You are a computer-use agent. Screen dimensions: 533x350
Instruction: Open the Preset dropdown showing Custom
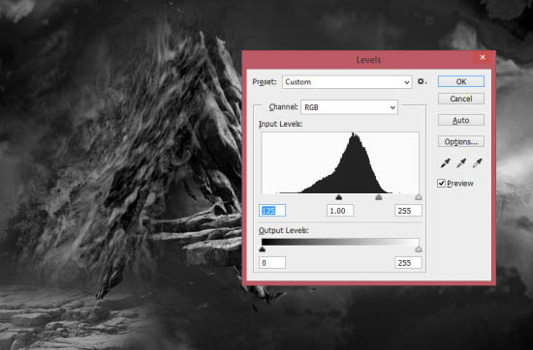click(347, 82)
